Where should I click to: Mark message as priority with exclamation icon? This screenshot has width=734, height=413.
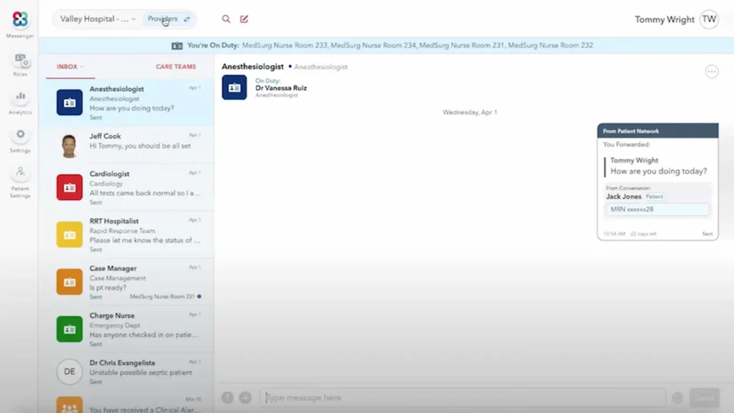coord(227,398)
